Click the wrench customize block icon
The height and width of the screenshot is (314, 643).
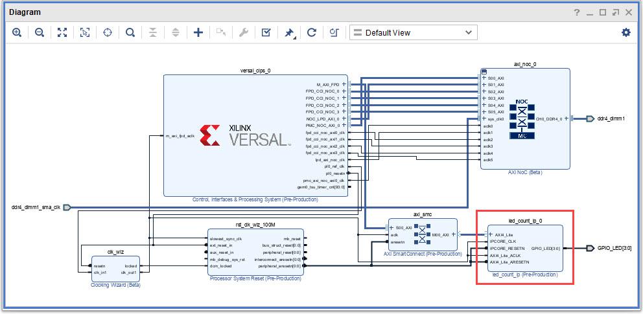244,32
